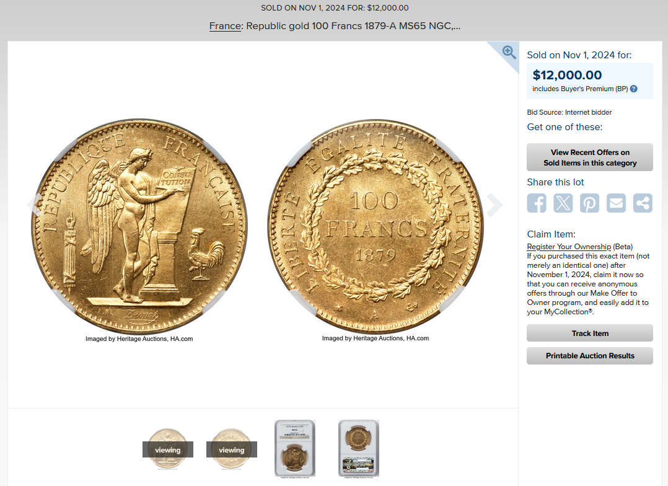Select the obverse coin thumbnail
The image size is (668, 486).
pos(167,449)
